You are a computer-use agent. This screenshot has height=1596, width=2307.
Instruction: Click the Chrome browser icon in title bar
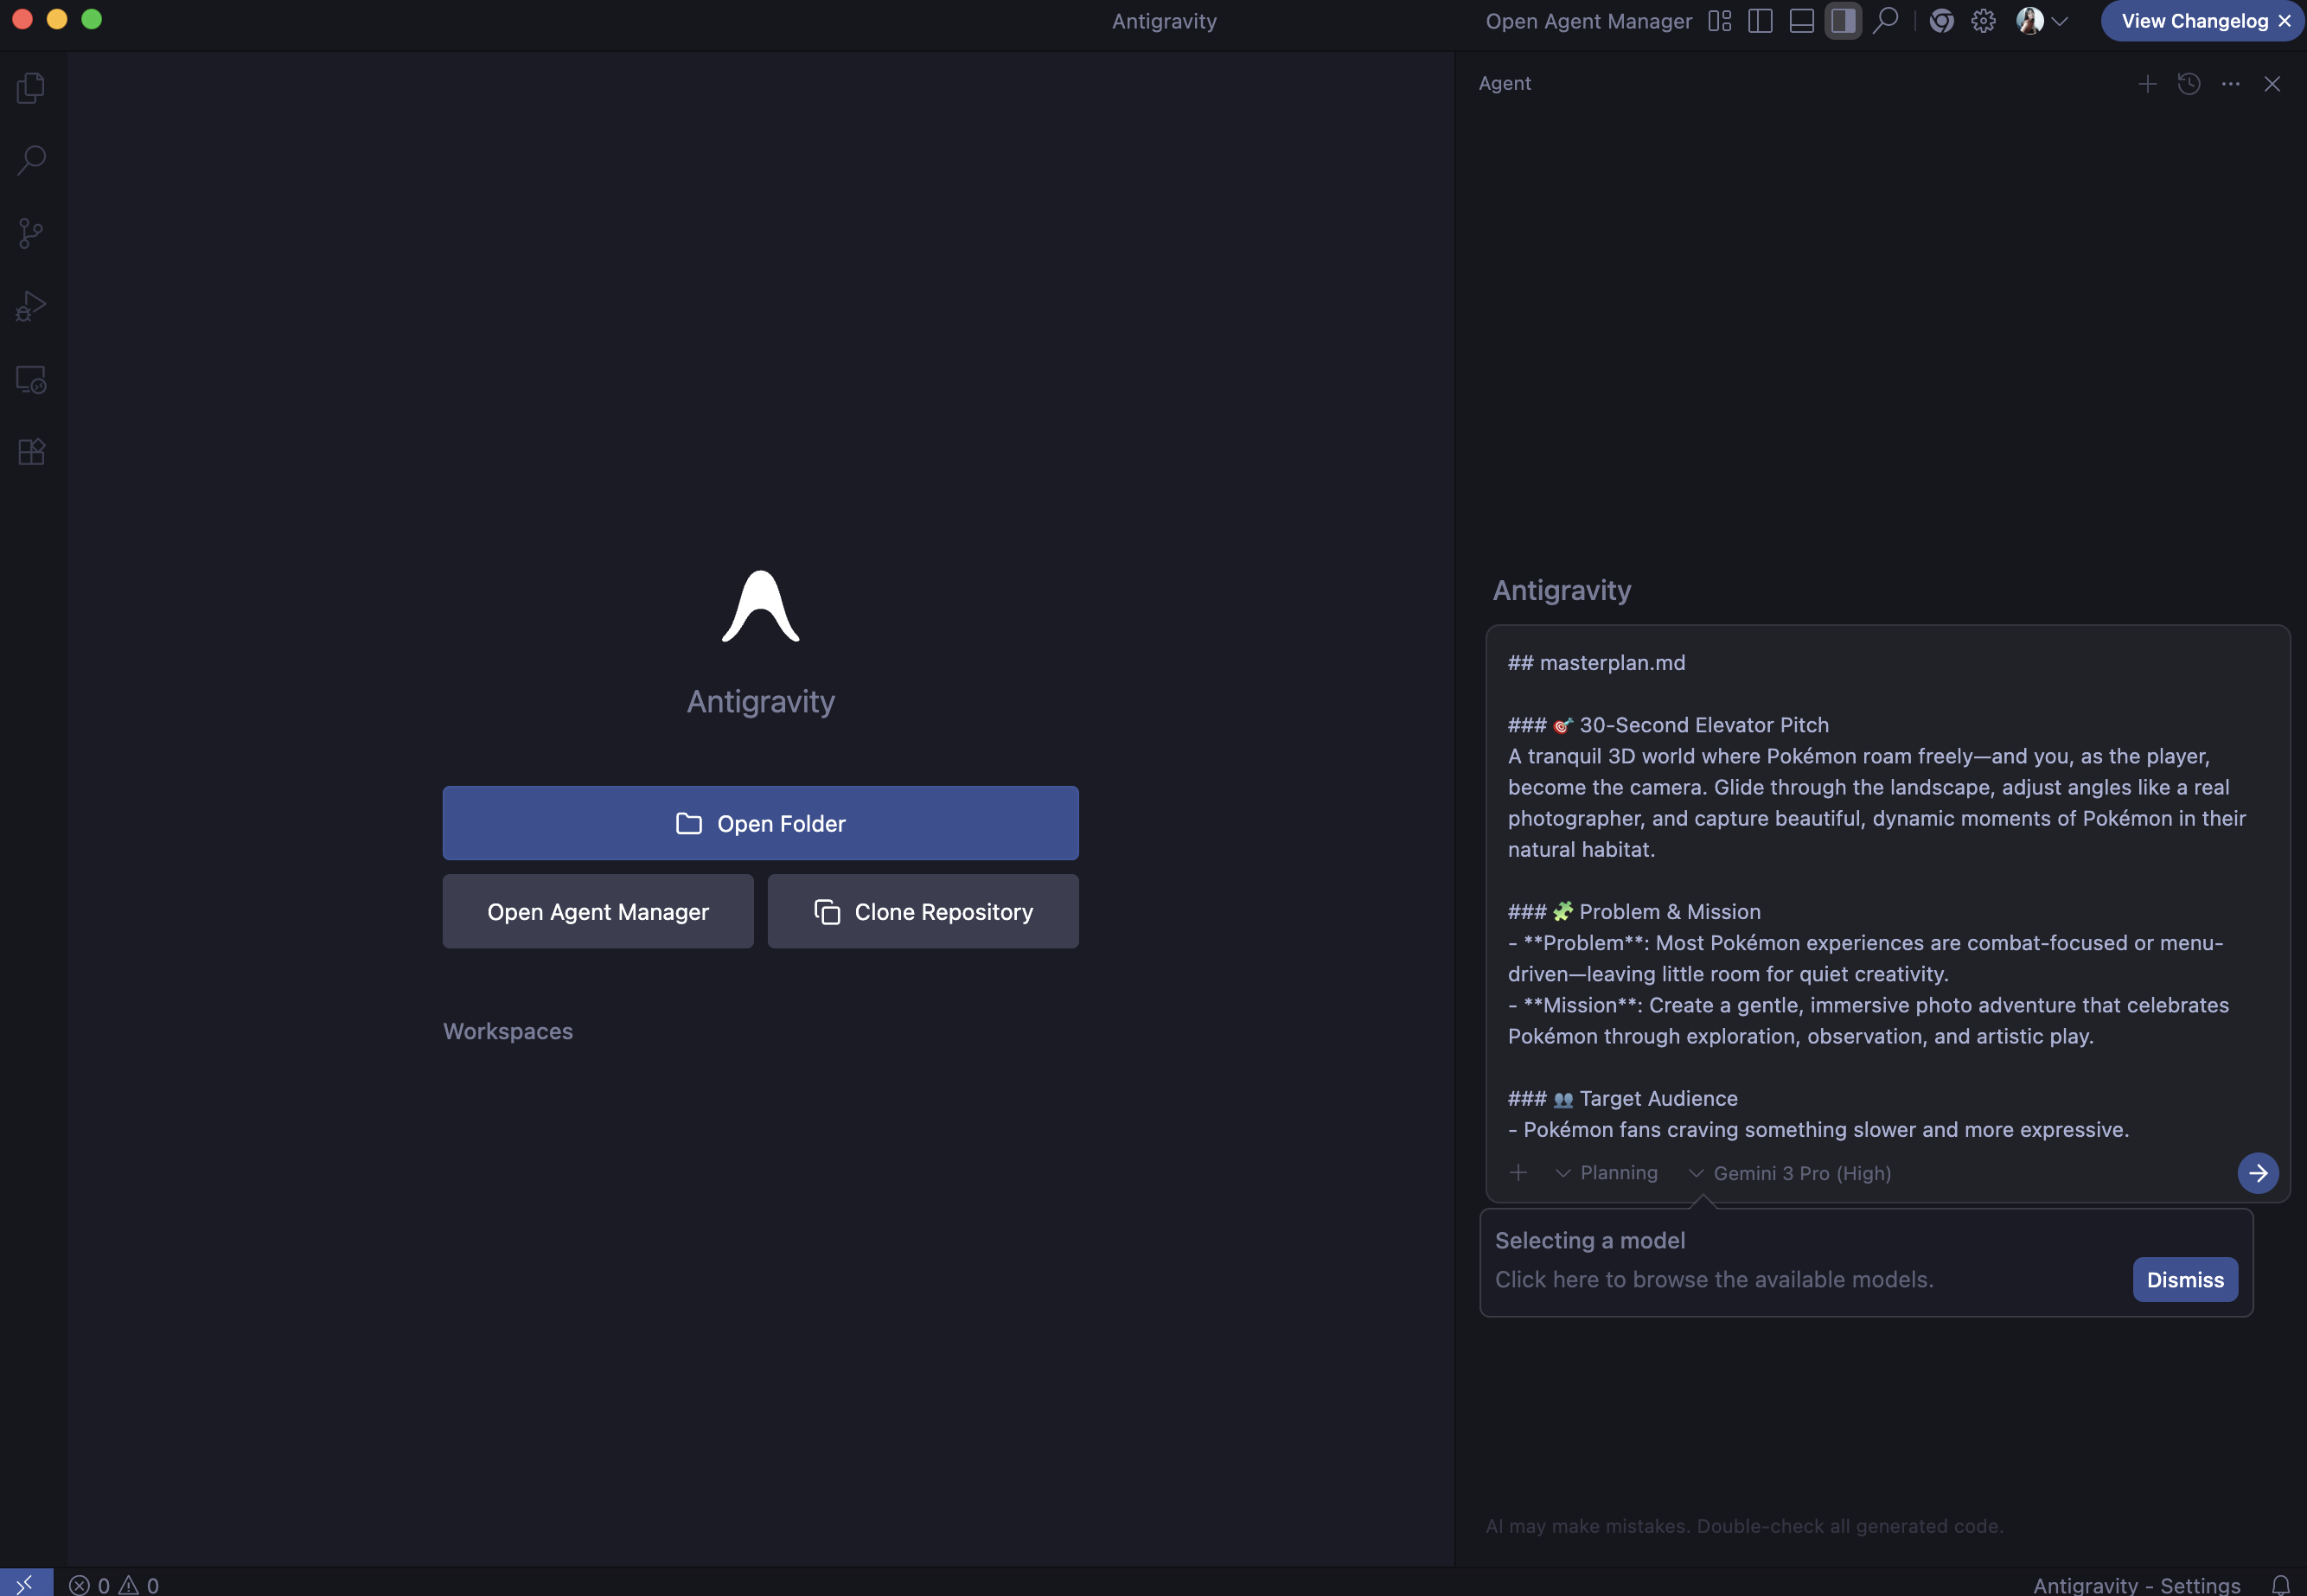[x=1941, y=21]
